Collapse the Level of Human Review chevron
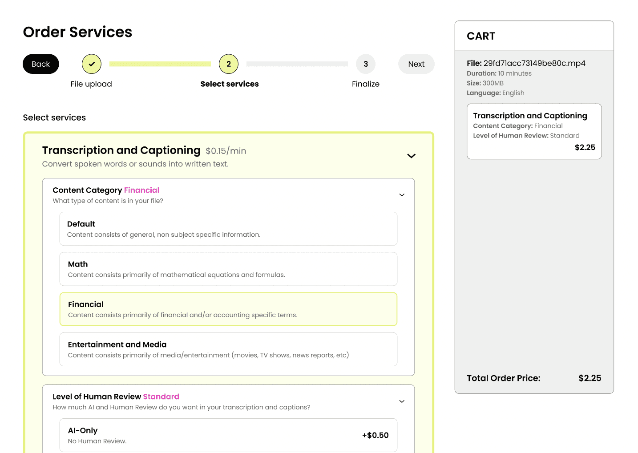This screenshot has height=453, width=638. pyautogui.click(x=402, y=401)
